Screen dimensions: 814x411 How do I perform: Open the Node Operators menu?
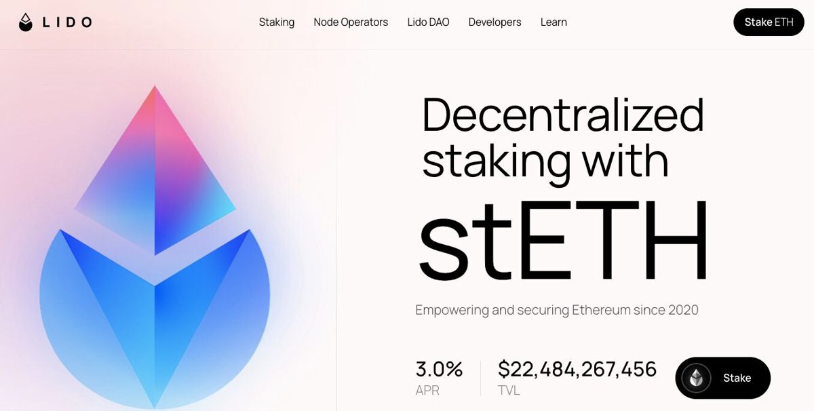click(351, 22)
